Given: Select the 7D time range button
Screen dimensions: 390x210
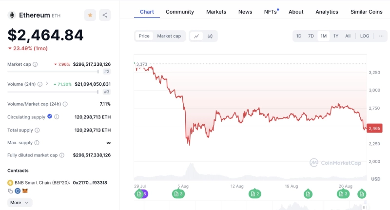Looking at the screenshot, I should tap(311, 36).
